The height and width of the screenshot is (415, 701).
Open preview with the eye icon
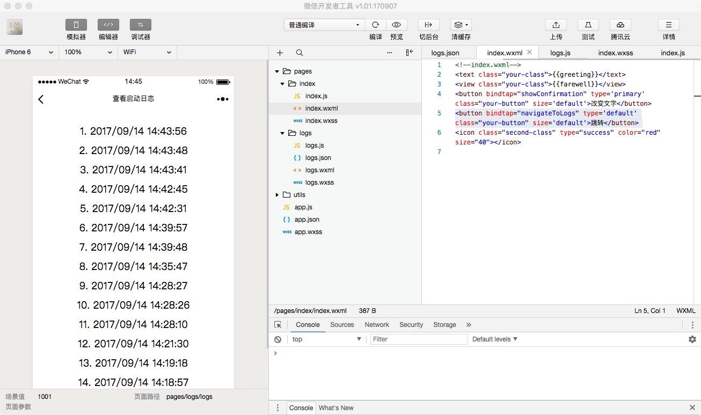pos(397,25)
